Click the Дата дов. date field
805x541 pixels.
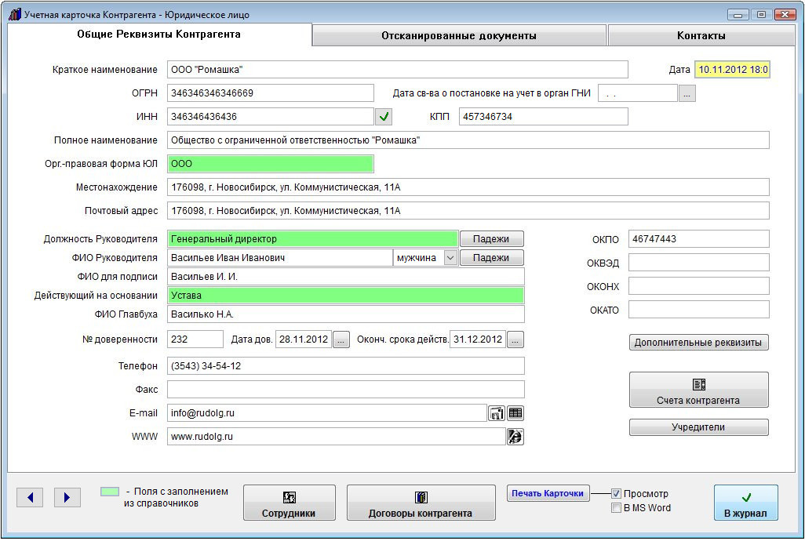point(304,339)
